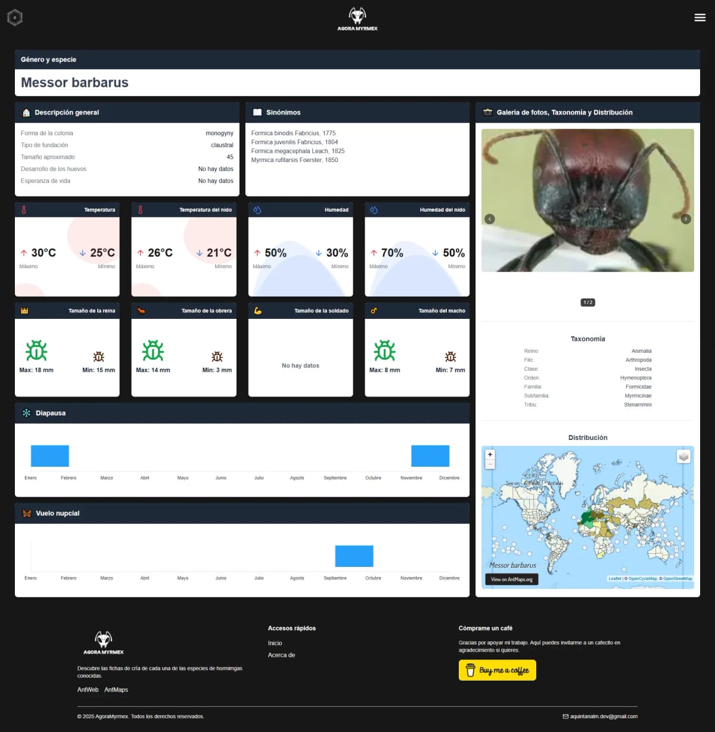Click the queen size crown icon

coord(24,311)
